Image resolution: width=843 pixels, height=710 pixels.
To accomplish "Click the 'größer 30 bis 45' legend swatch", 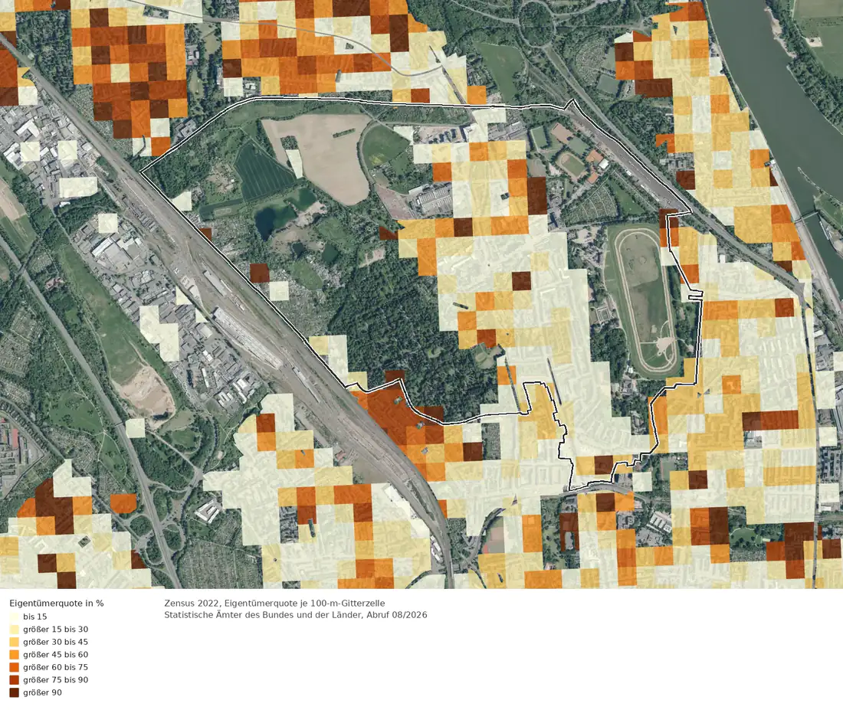I will [x=14, y=642].
